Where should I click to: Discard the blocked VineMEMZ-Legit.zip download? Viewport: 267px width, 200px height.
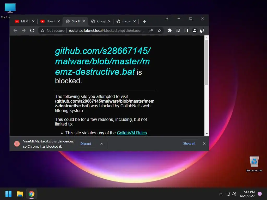pyautogui.click(x=86, y=144)
